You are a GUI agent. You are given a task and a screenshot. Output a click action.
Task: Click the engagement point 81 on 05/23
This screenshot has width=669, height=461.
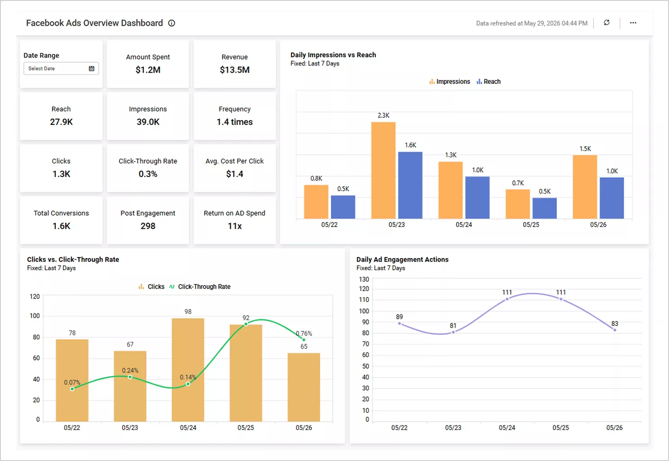click(x=453, y=332)
